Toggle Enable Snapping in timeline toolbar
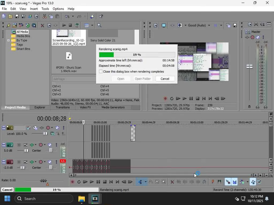274x205 pixels. click(228, 182)
